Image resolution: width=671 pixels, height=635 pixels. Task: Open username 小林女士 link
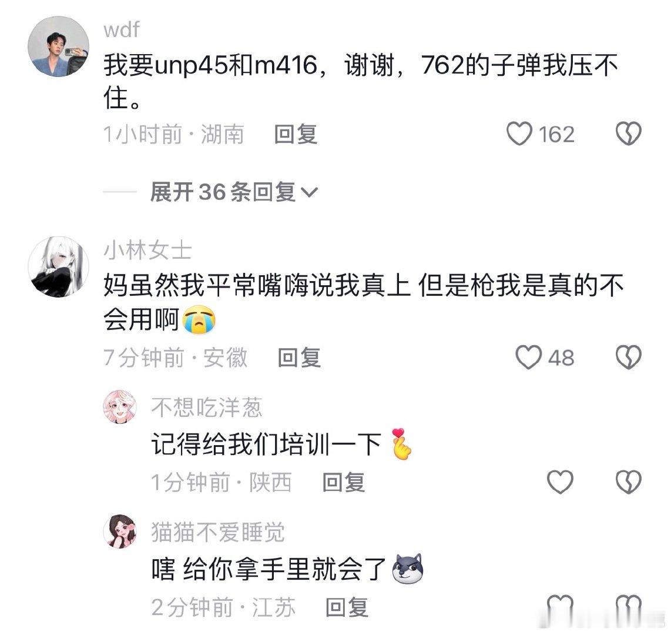click(147, 250)
